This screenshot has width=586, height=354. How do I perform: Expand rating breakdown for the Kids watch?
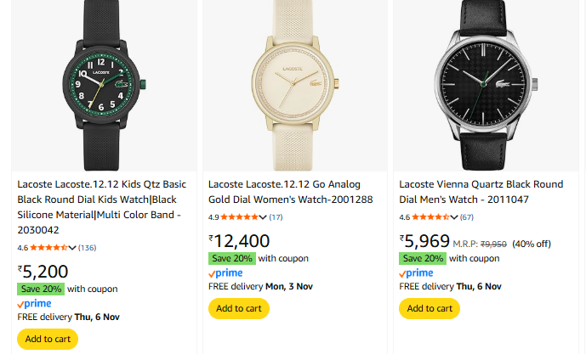[73, 248]
